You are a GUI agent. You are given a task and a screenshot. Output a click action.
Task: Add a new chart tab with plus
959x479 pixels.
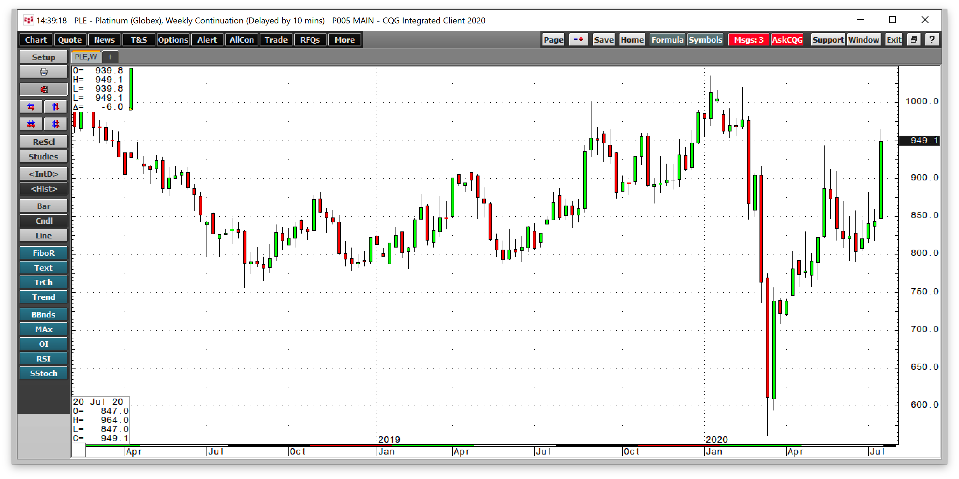[110, 57]
